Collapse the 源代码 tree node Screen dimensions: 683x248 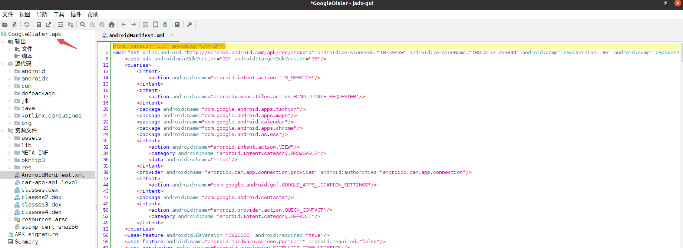(x=3, y=64)
